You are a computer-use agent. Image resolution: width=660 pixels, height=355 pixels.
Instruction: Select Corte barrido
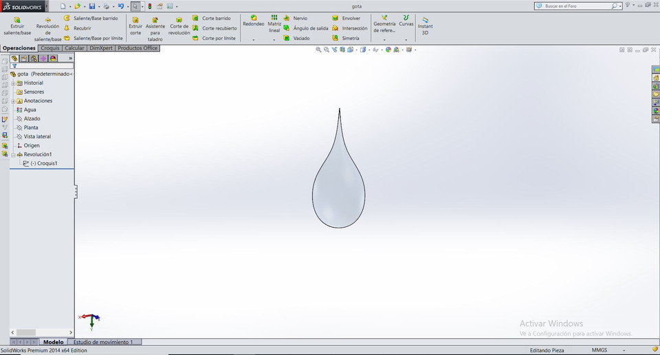tap(212, 18)
